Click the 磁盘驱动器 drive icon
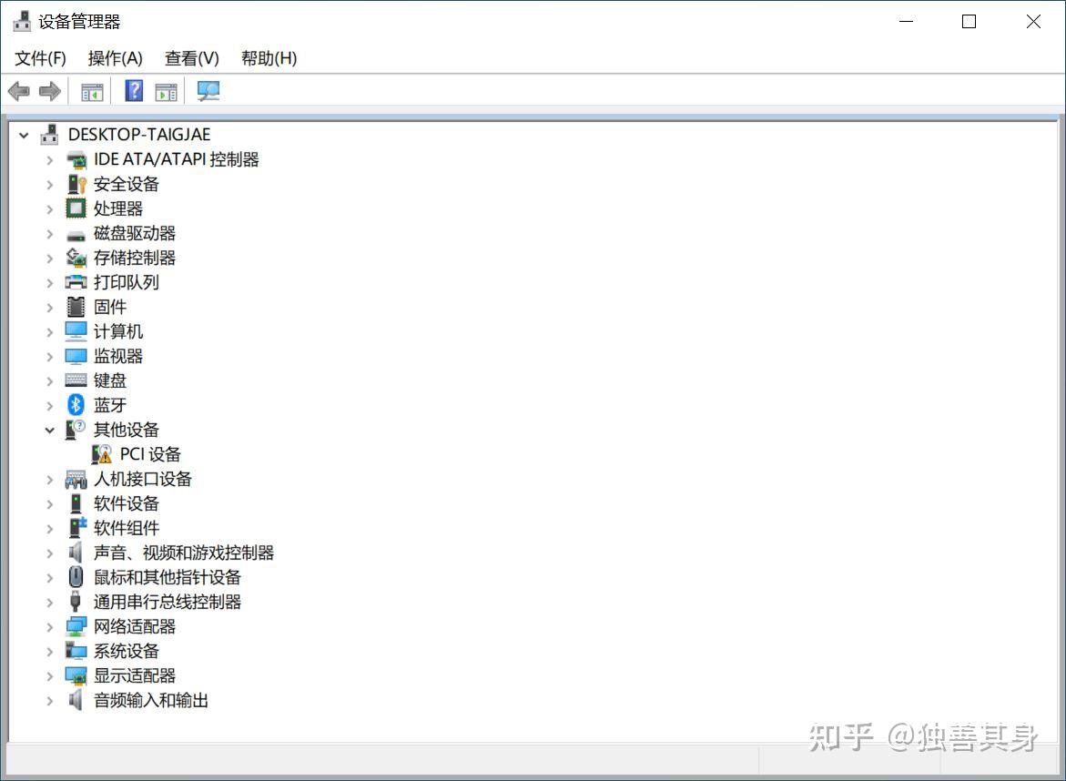Viewport: 1066px width, 781px height. [76, 235]
